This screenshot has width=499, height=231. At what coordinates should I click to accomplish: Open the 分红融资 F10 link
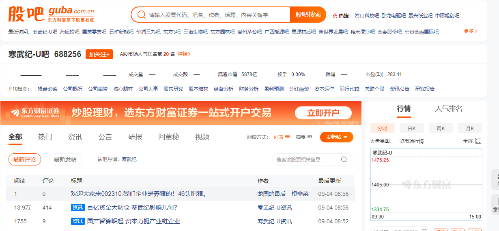coord(299,89)
